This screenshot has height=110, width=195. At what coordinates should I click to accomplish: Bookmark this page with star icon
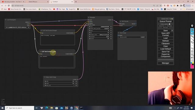161,5
